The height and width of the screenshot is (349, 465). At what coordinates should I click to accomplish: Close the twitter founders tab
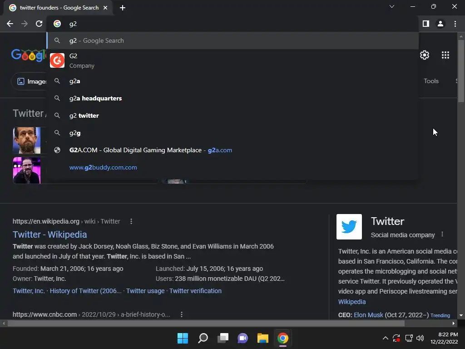(105, 8)
